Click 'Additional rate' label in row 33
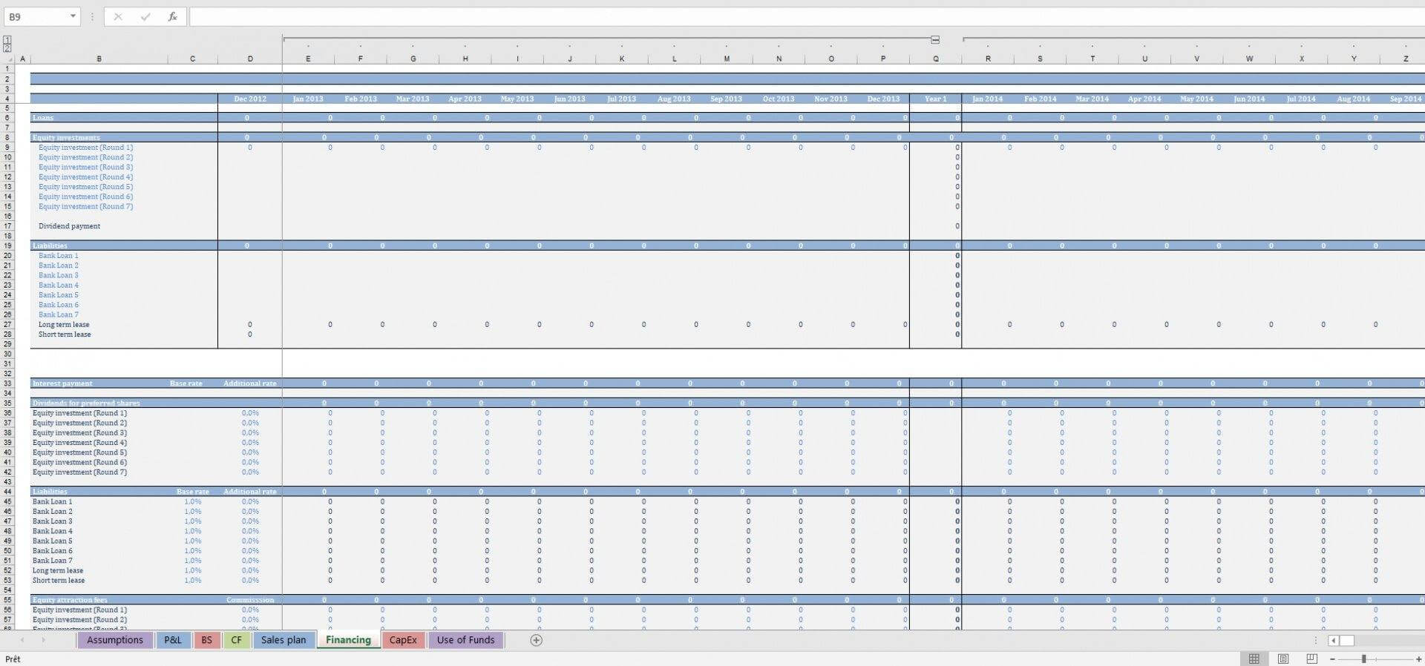 [x=250, y=383]
